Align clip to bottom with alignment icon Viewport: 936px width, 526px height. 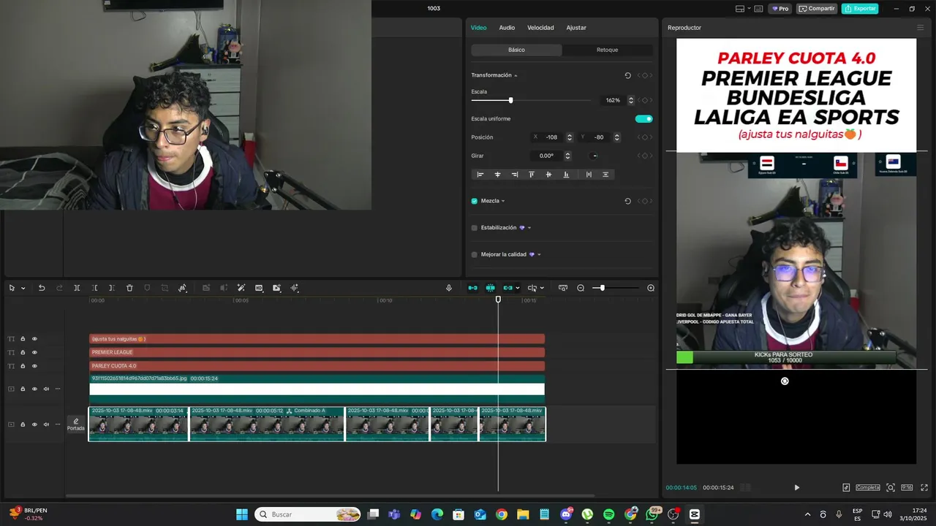click(566, 175)
